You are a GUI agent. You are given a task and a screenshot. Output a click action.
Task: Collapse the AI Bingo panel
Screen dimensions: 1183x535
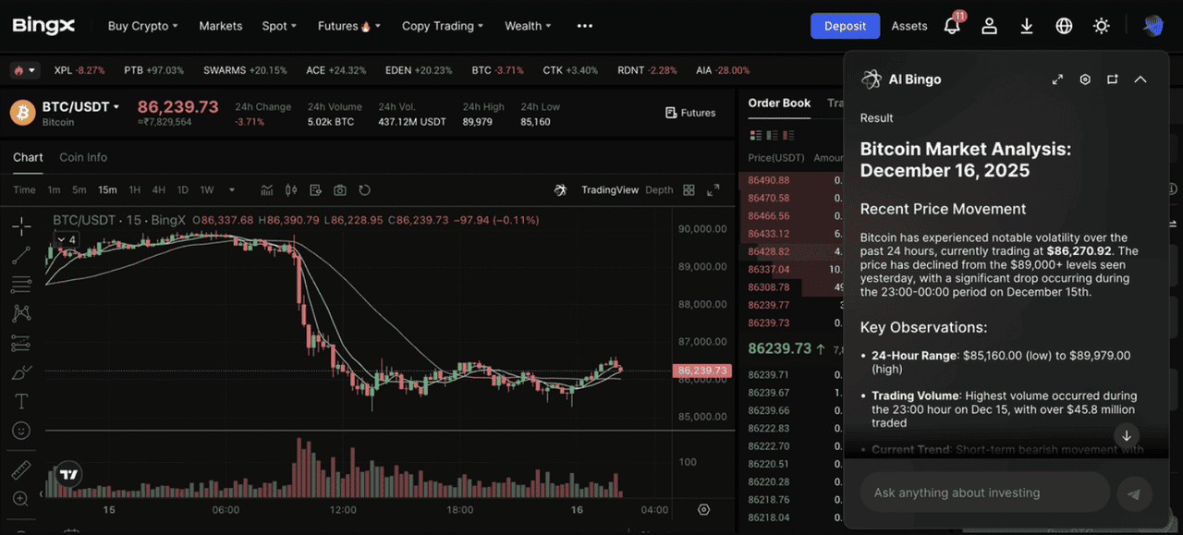pos(1140,79)
